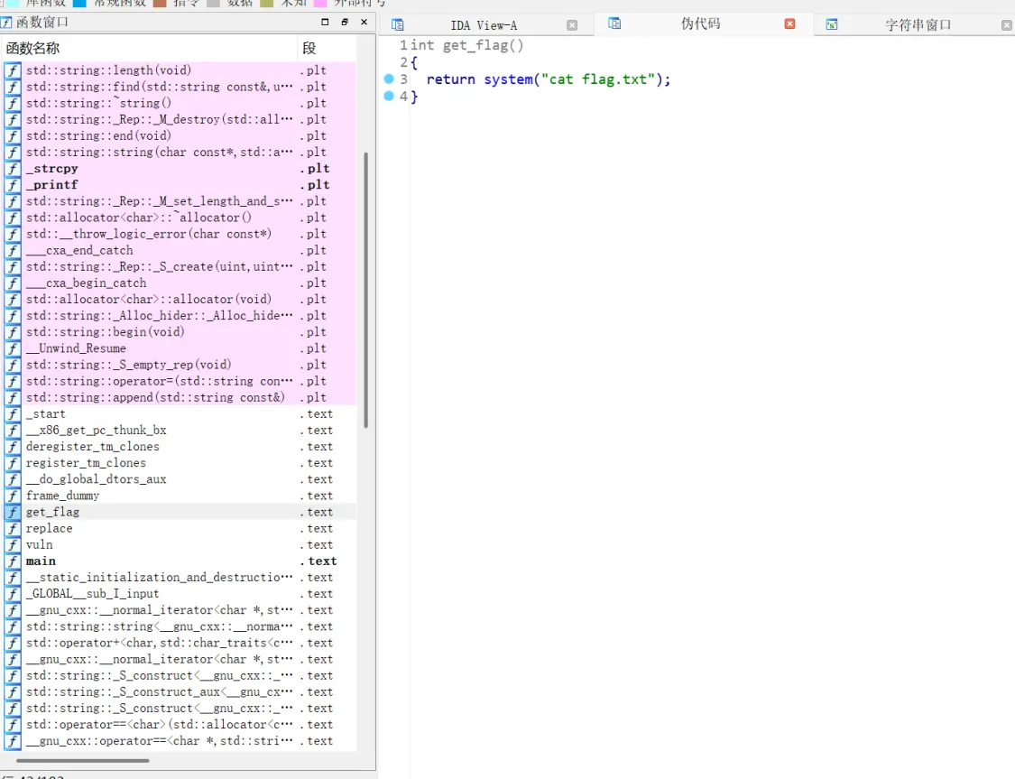Switch to the IDA View-A tab
This screenshot has width=1015, height=779.
(x=484, y=25)
